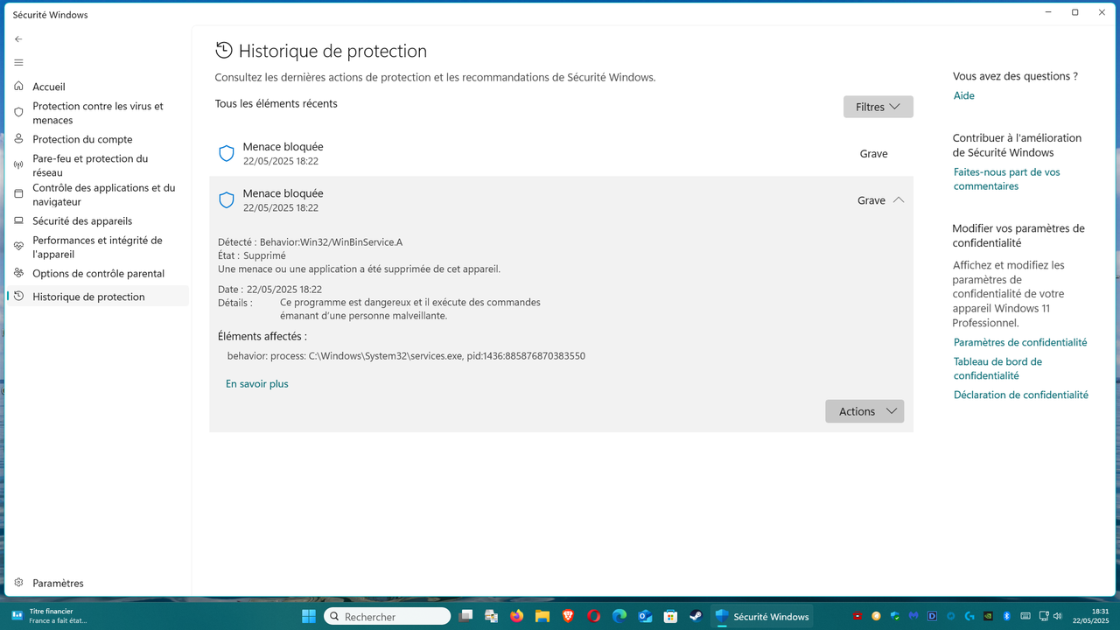Expand the first Menace bloquée entry
The image size is (1120, 630).
[x=561, y=154]
